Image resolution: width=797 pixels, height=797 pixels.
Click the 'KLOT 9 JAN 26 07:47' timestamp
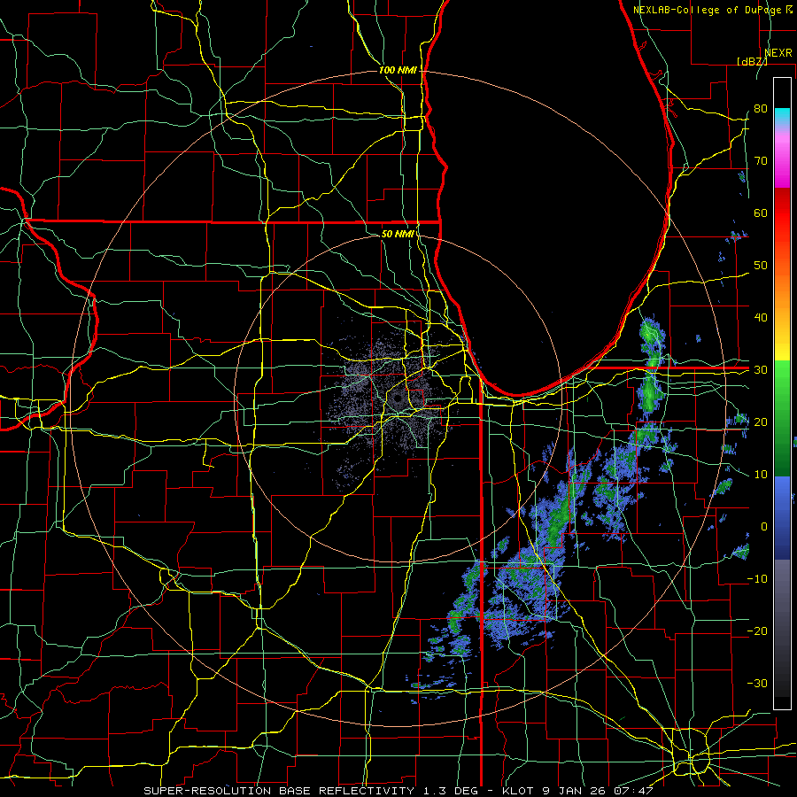tap(576, 791)
